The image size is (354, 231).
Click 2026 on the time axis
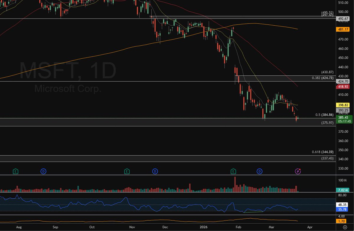pos(204,227)
